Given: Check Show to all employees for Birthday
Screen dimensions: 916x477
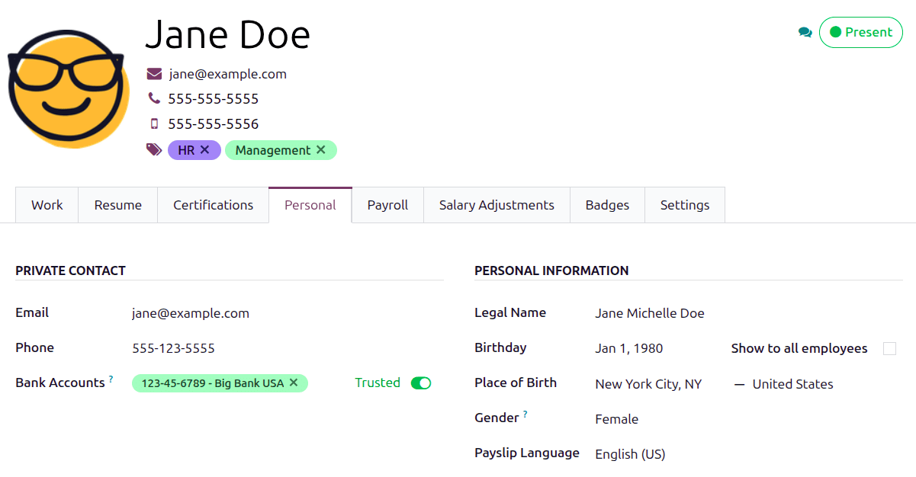Looking at the screenshot, I should tap(889, 348).
